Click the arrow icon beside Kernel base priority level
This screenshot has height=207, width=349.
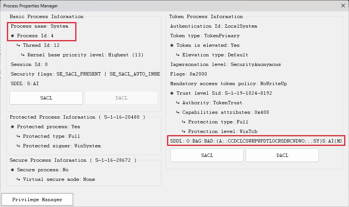23,55
